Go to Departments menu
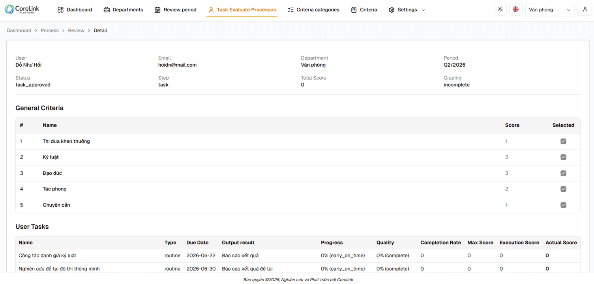This screenshot has height=284, width=594. point(123,10)
